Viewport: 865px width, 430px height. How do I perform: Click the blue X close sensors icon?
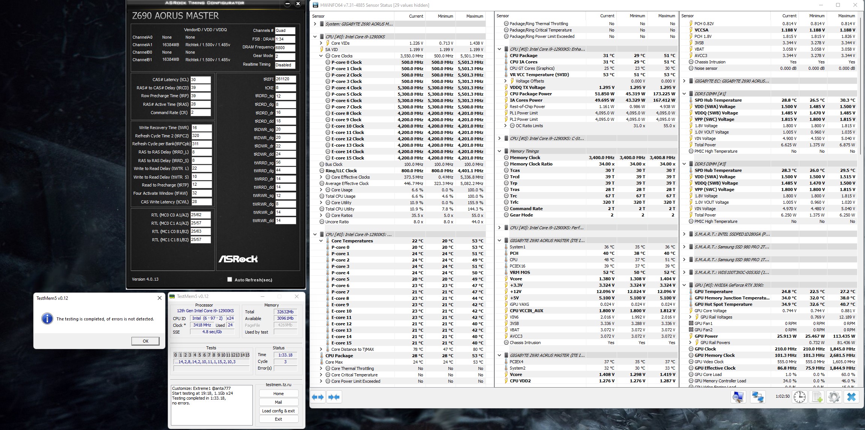[x=851, y=397]
